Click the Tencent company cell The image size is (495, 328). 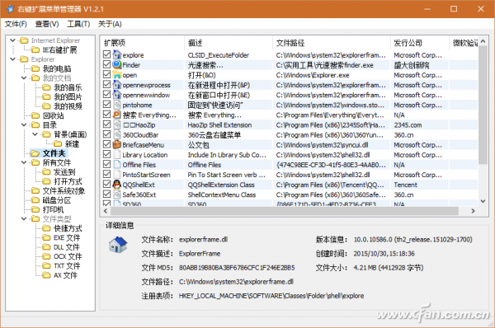[405, 185]
